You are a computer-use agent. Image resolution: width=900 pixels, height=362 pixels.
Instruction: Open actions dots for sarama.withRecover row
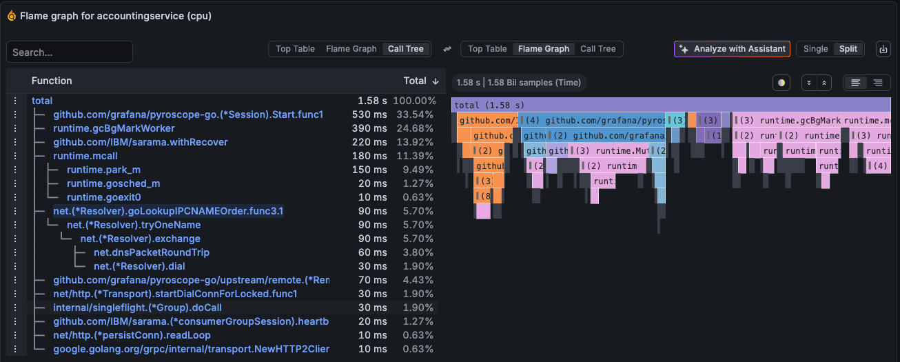(x=14, y=142)
